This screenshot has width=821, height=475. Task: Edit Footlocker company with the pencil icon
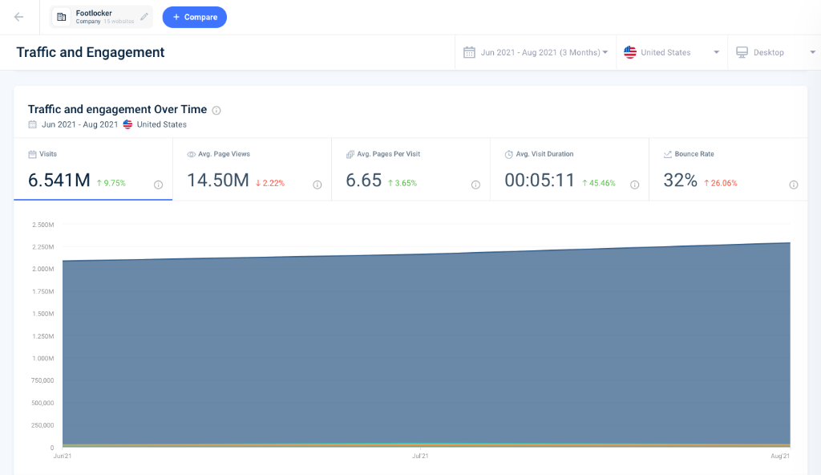tap(144, 17)
